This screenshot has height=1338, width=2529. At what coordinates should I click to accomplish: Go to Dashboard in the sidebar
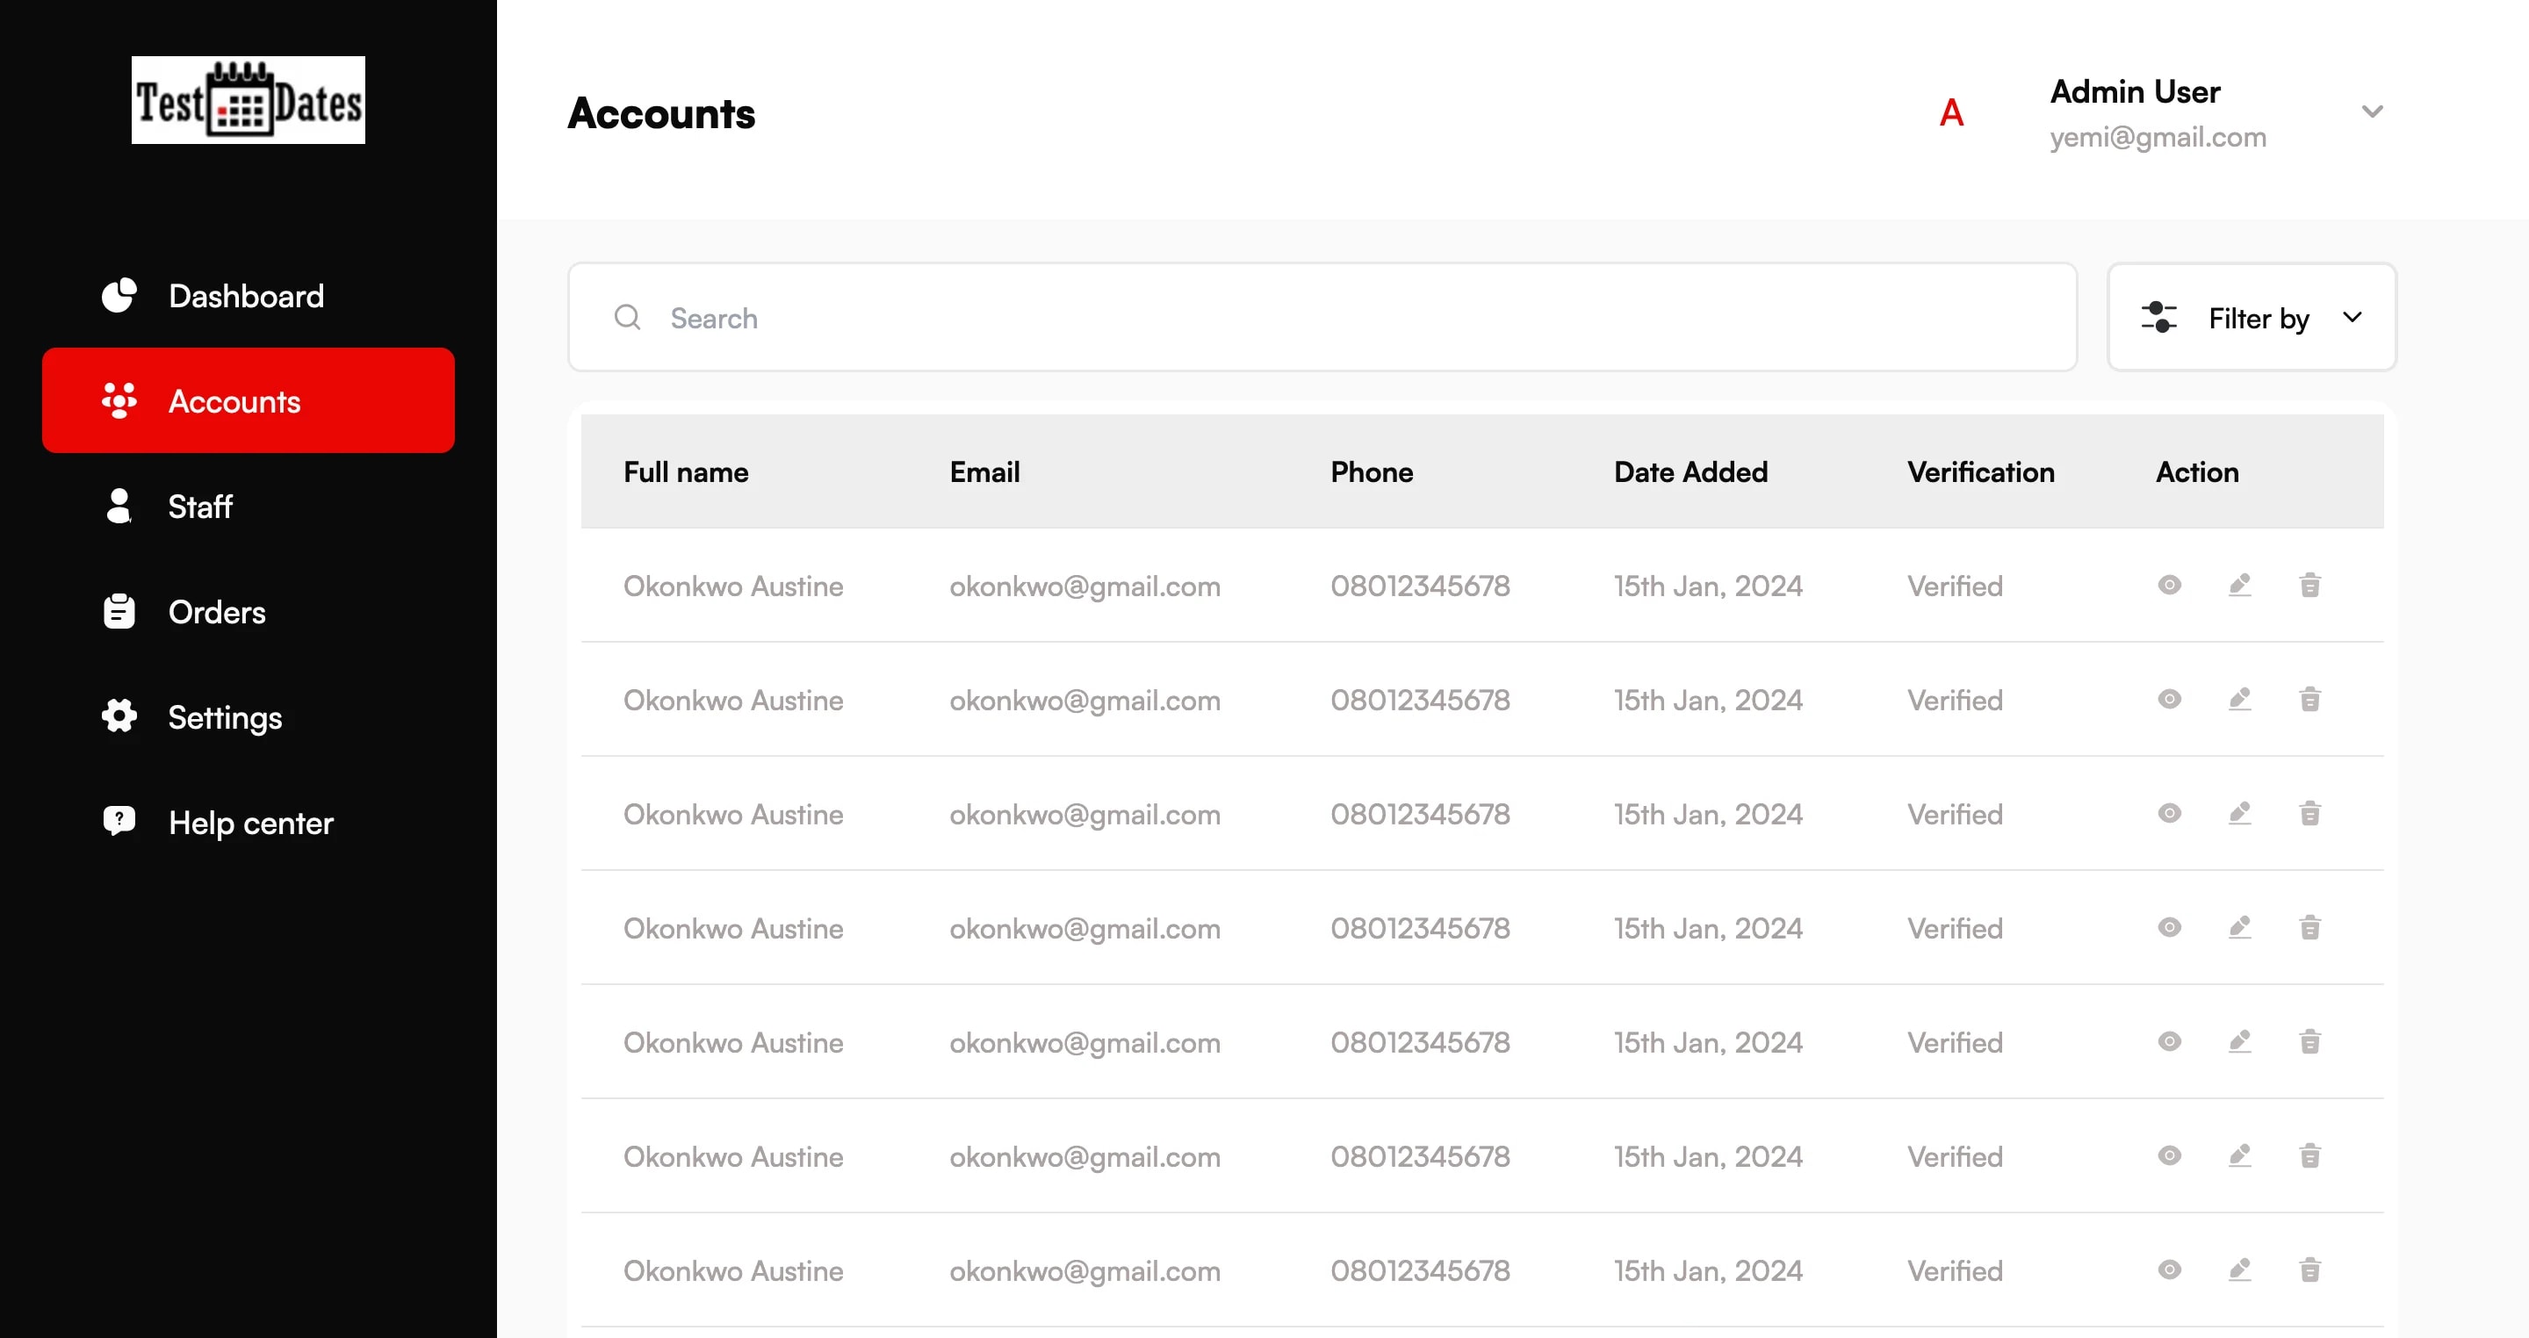pos(246,297)
